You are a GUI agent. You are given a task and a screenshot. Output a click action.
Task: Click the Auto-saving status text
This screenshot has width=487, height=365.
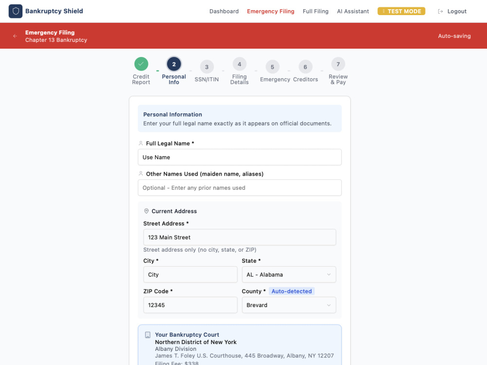pyautogui.click(x=454, y=36)
